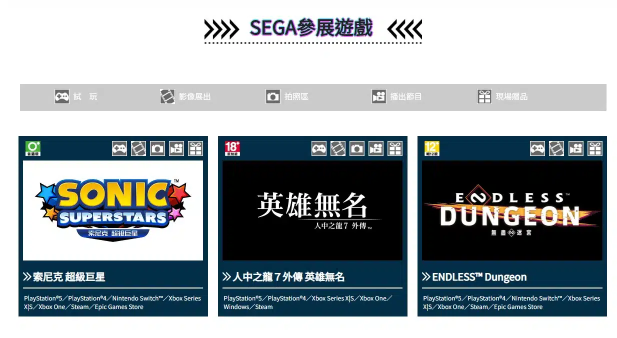Click the SEGA參展遊戲 section heading
Viewport: 617px width, 338px height.
click(x=311, y=28)
